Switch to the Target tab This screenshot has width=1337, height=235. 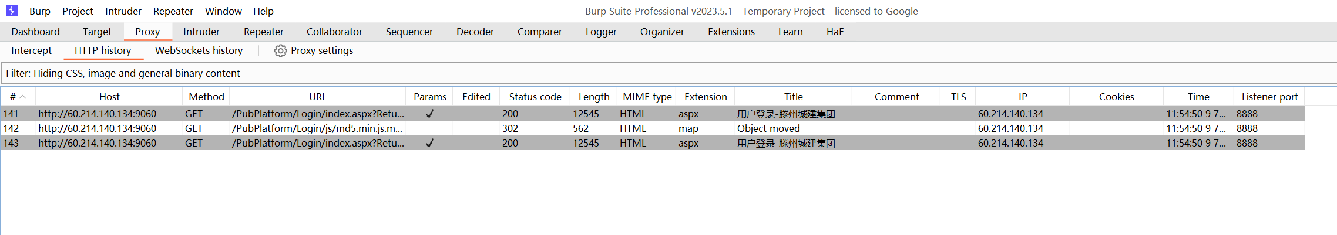(x=97, y=32)
